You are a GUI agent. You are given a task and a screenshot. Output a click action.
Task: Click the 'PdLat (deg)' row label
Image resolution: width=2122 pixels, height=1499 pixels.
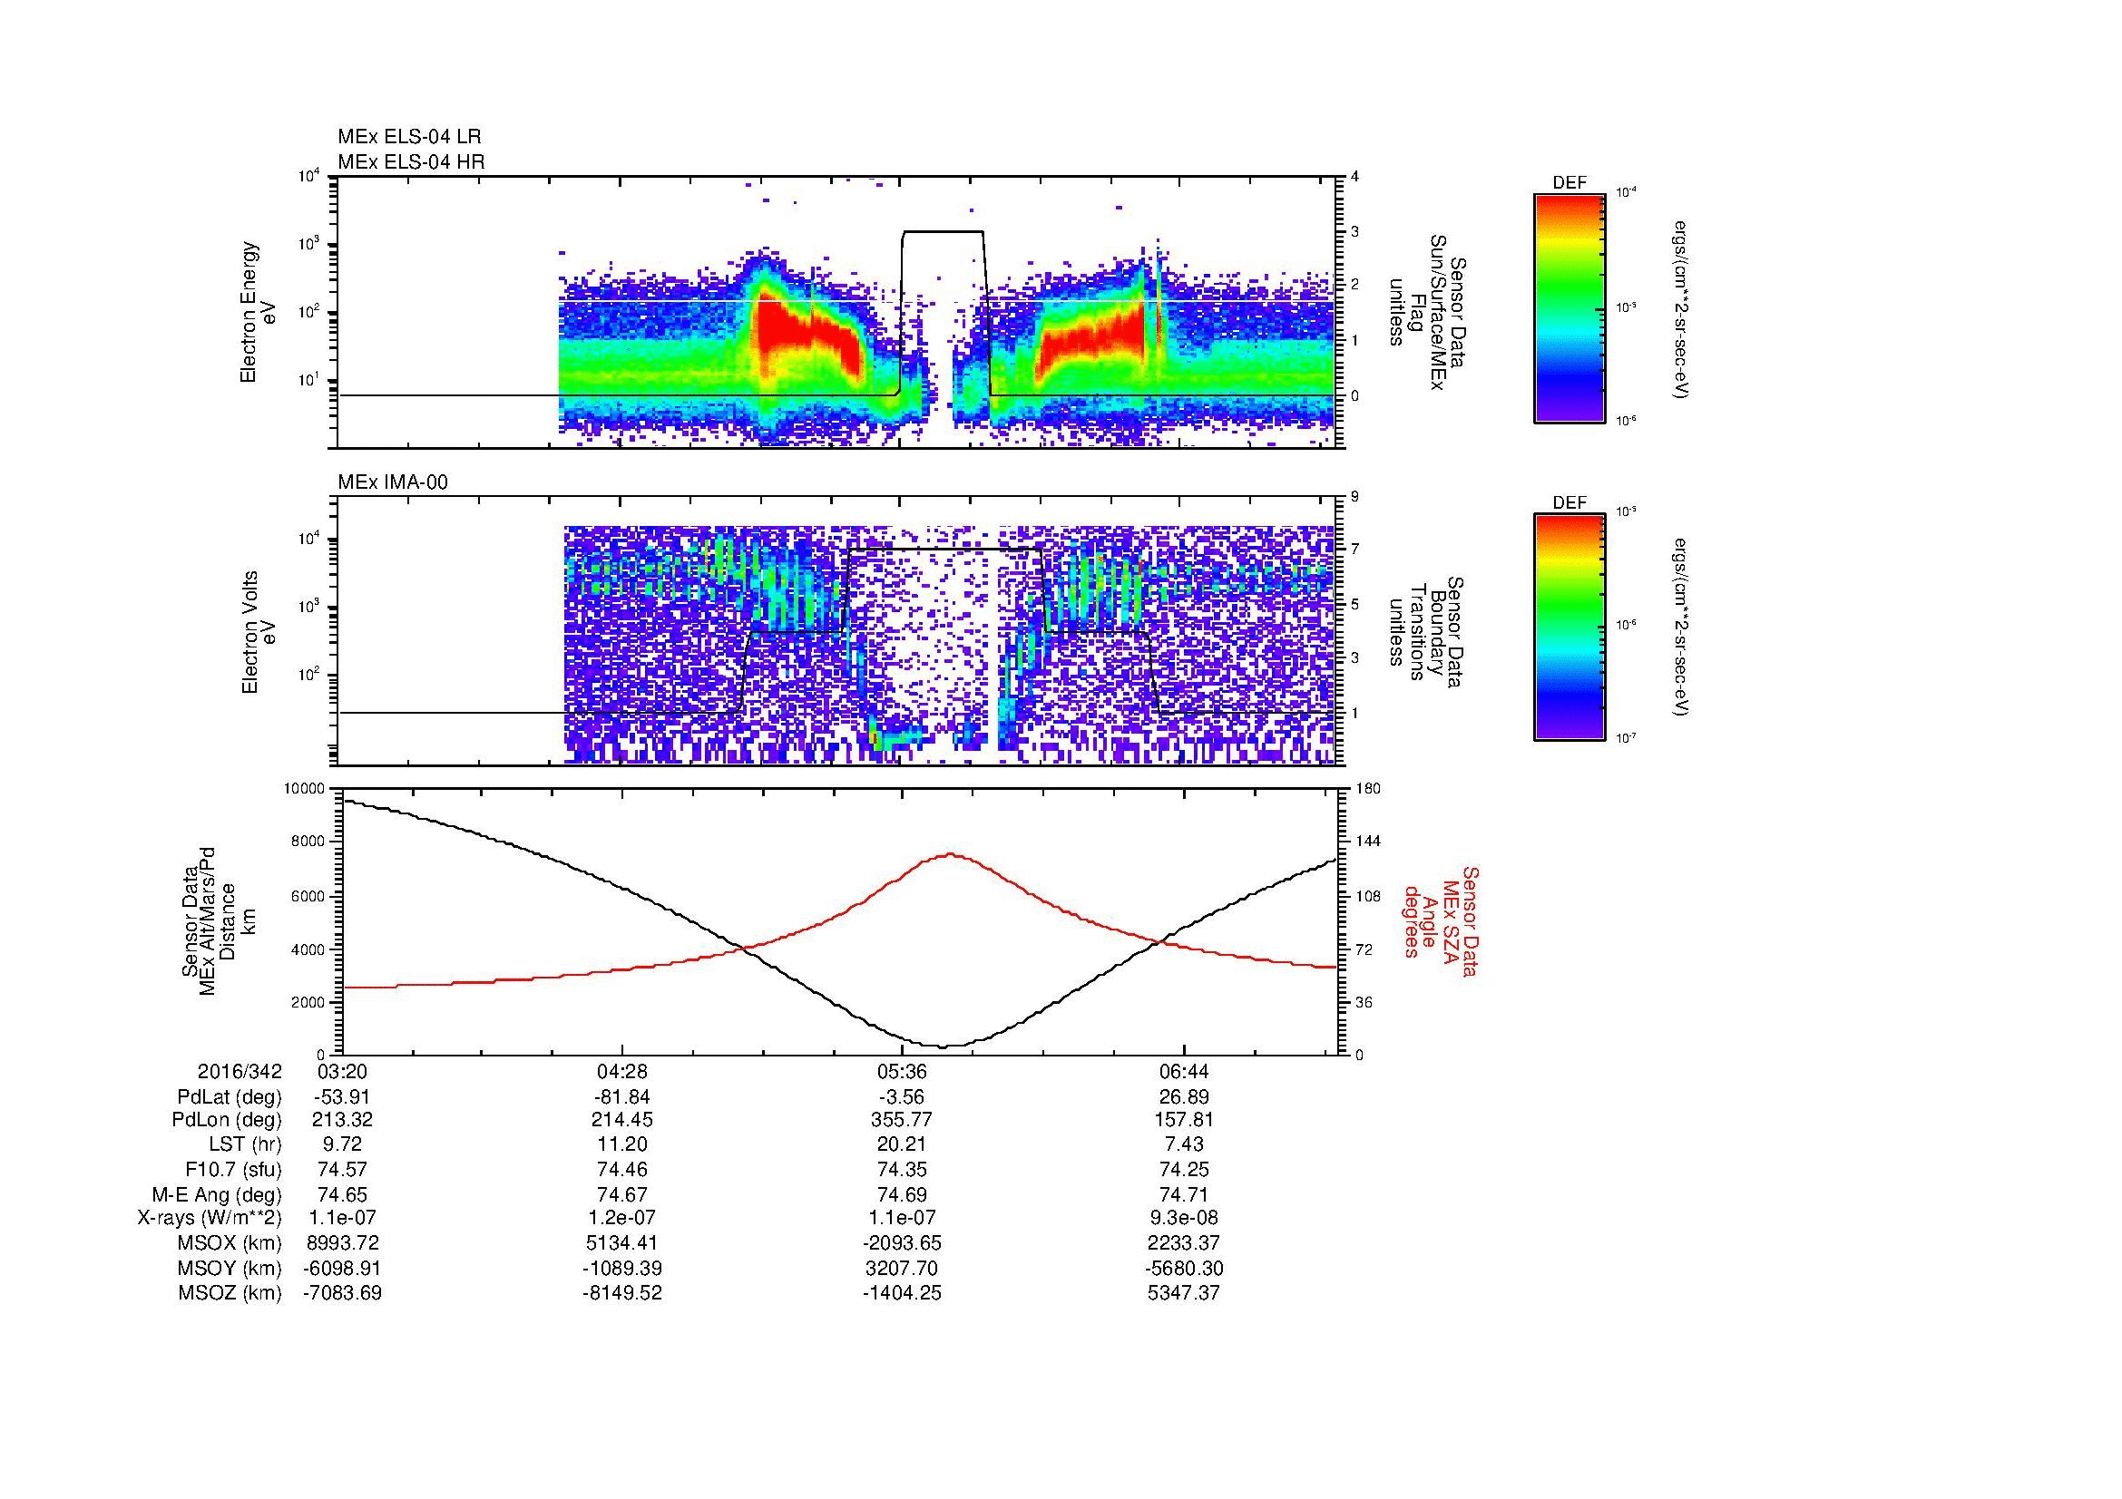[230, 1097]
